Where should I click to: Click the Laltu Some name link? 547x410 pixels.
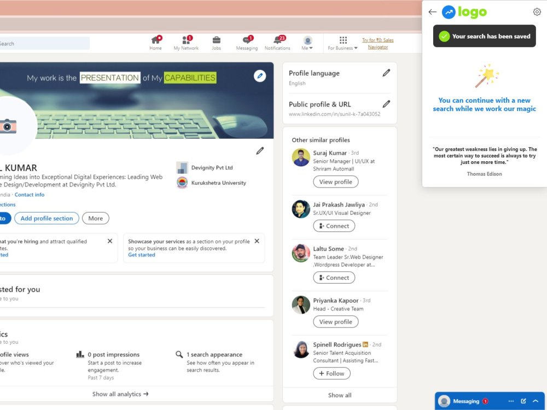pos(328,249)
